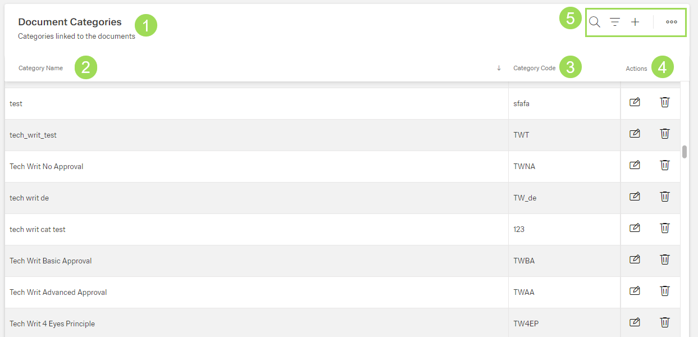Edit the Tech Writ Basic Approval category
Image resolution: width=698 pixels, height=337 pixels.
[x=635, y=259]
